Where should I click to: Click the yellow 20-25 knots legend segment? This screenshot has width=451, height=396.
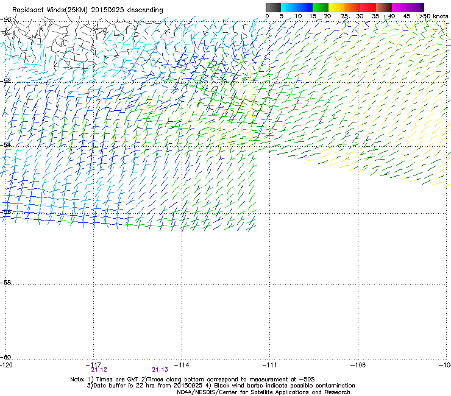(336, 7)
